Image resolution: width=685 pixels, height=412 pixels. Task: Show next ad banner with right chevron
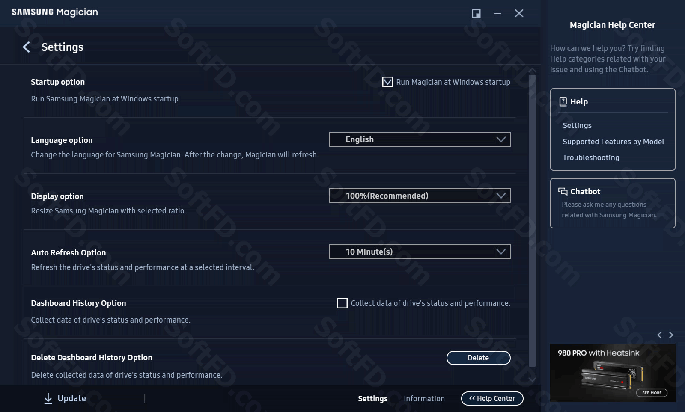(671, 335)
